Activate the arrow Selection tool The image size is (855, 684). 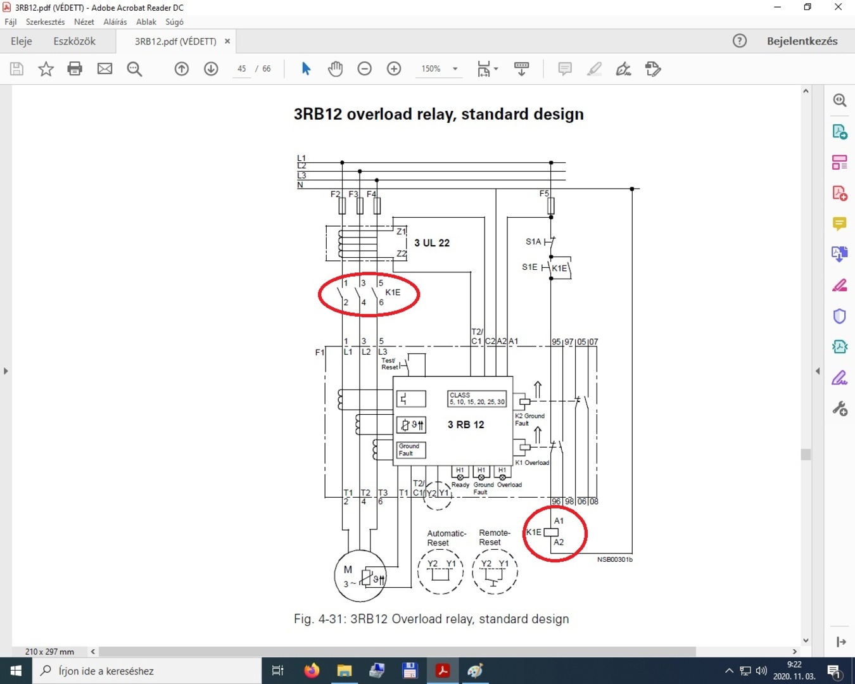(x=306, y=68)
